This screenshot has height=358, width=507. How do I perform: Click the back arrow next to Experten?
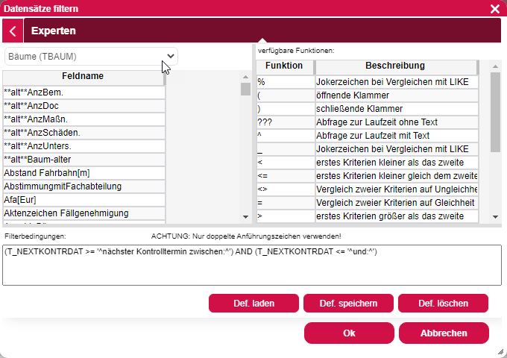13,31
